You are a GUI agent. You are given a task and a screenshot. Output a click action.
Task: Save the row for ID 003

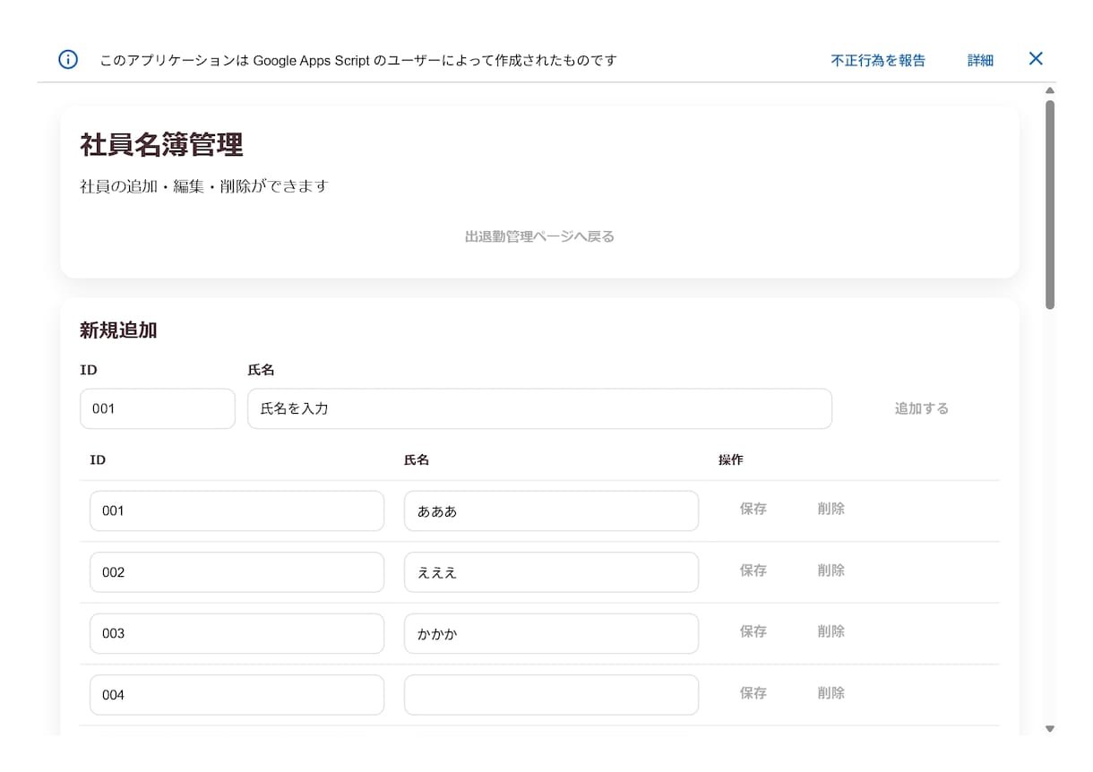(x=753, y=631)
